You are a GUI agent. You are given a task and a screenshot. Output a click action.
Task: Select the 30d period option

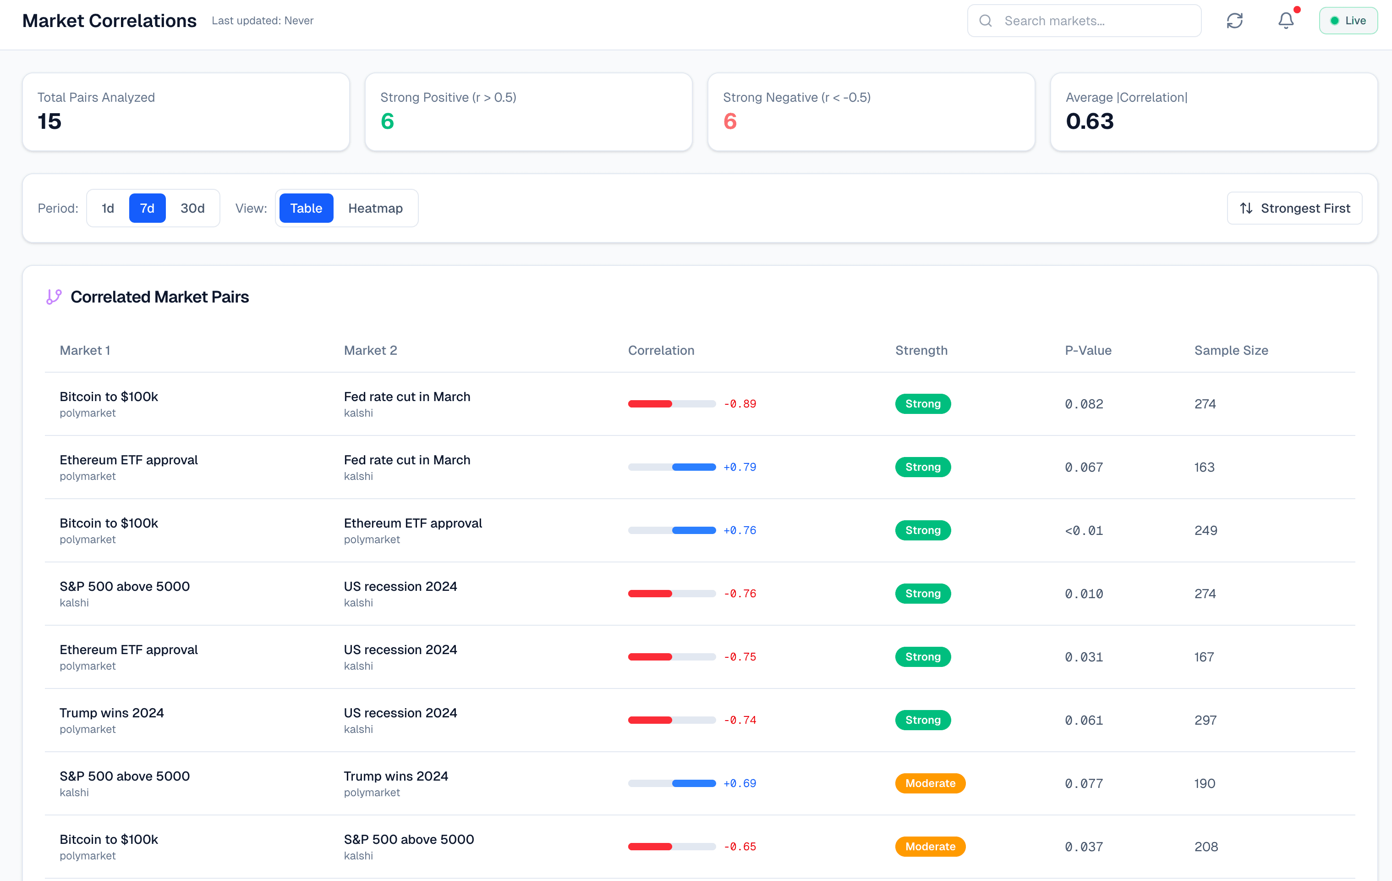192,208
